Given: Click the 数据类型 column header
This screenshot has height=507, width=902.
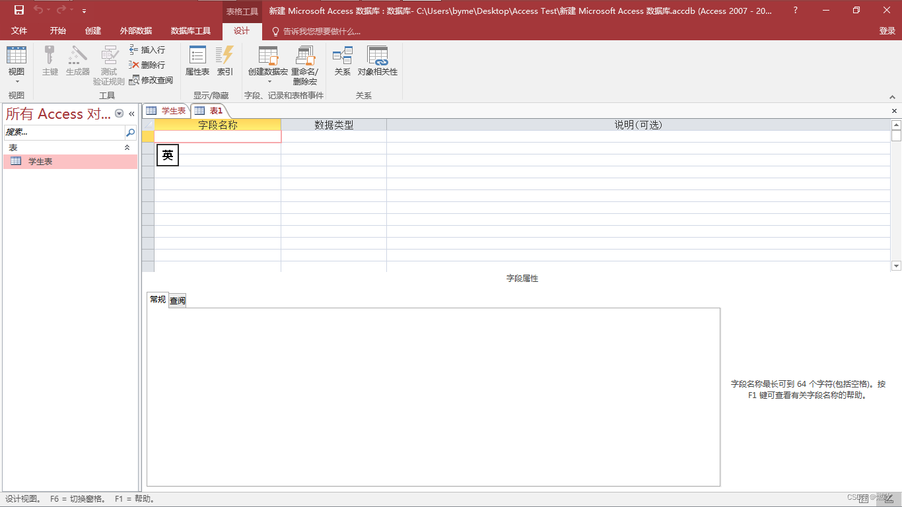Looking at the screenshot, I should point(334,125).
